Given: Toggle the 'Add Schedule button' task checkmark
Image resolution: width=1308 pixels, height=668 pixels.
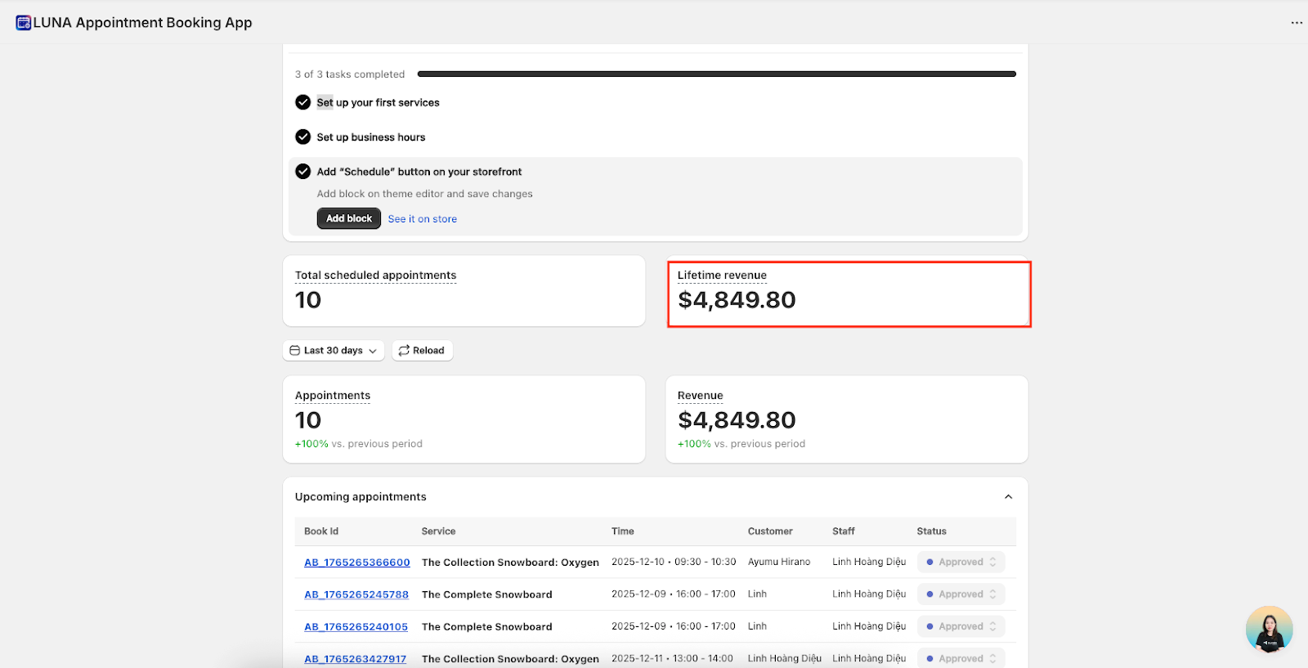Looking at the screenshot, I should pos(303,172).
